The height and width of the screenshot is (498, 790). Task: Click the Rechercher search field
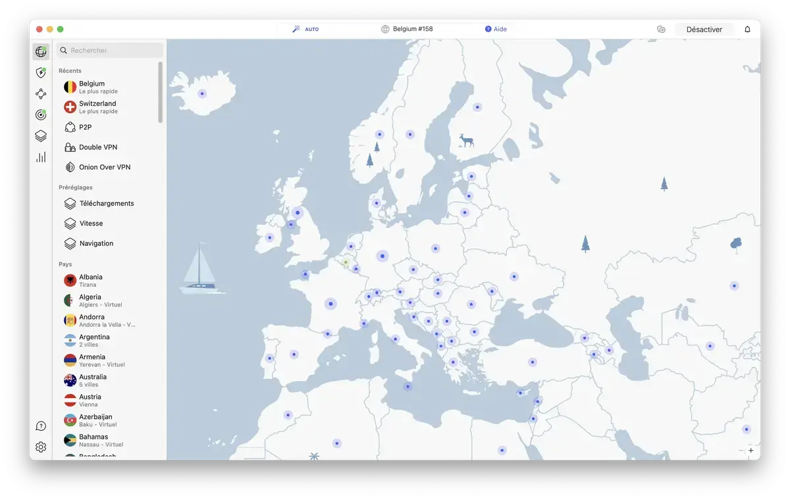(109, 50)
